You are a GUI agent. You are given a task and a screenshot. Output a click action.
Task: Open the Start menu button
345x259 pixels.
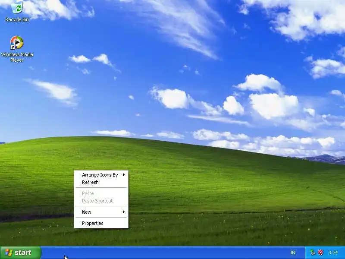[20, 253]
